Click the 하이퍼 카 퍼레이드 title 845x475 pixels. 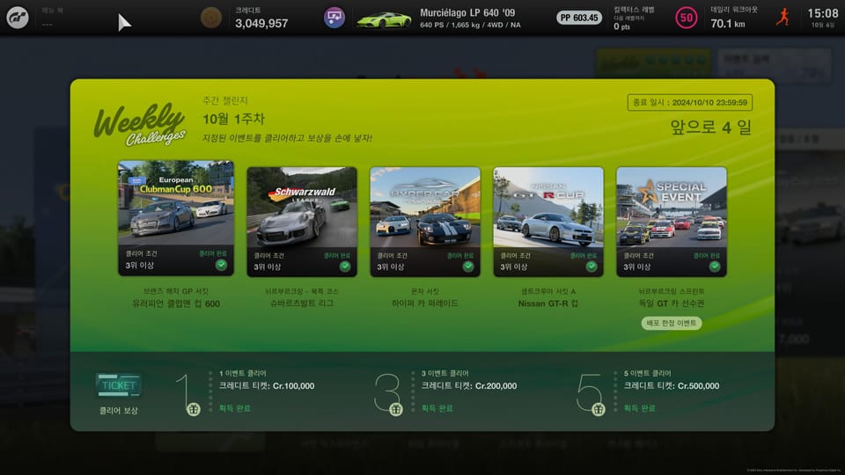425,303
